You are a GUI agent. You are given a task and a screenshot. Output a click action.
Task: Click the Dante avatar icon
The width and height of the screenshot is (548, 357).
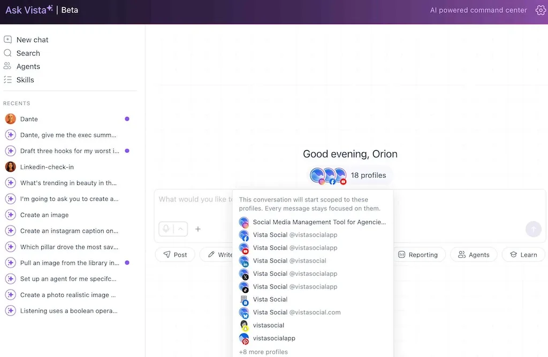tap(11, 119)
